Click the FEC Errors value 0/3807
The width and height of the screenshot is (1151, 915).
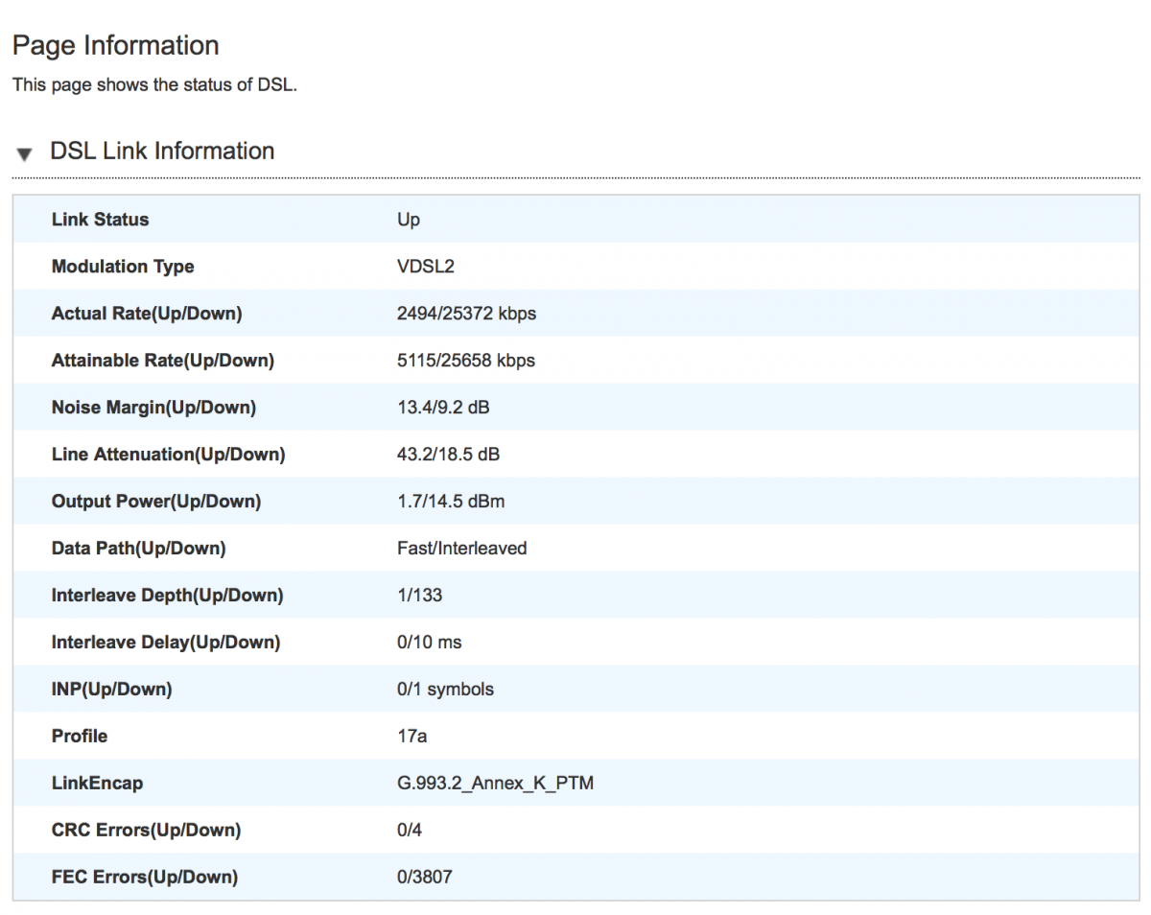point(424,878)
